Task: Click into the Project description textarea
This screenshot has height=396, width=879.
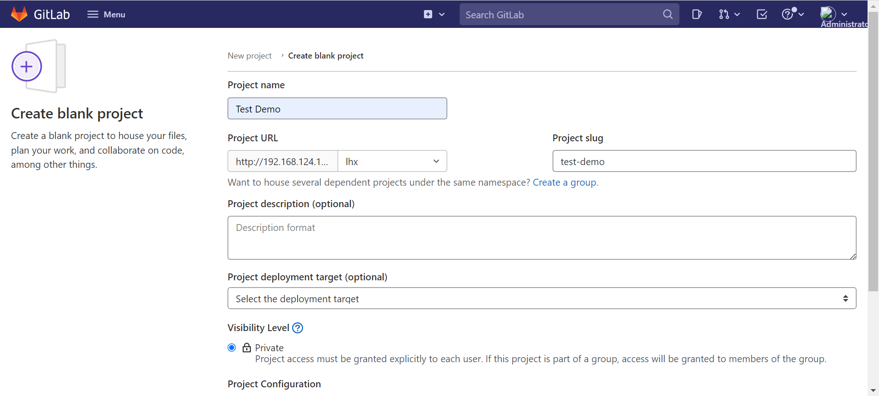Action: [542, 238]
